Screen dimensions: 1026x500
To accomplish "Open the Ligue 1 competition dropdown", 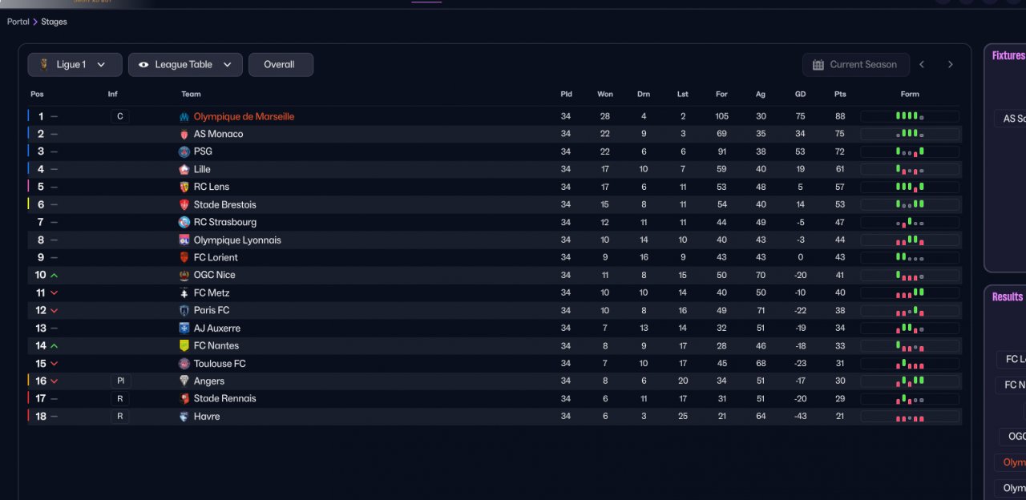I will [75, 65].
